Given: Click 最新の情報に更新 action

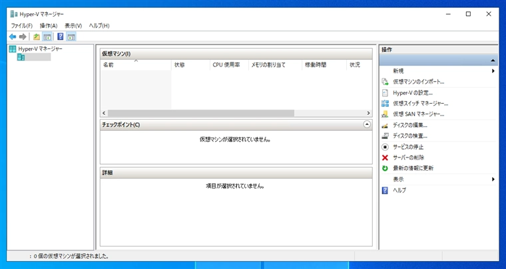Looking at the screenshot, I should [413, 168].
